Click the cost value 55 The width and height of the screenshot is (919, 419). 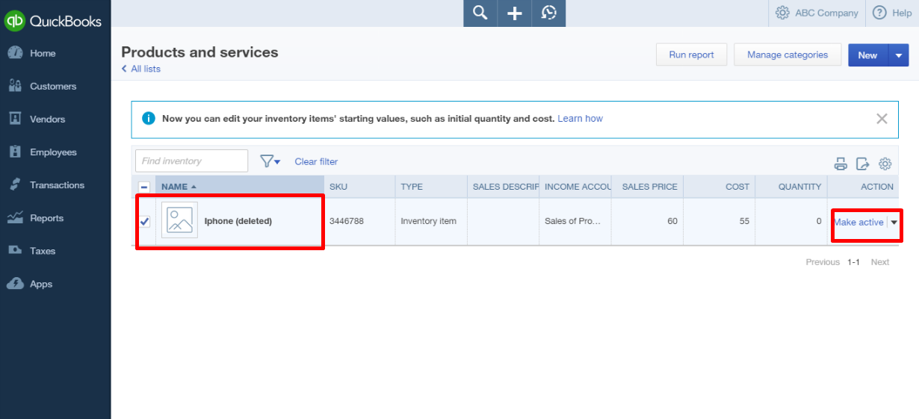click(x=744, y=221)
